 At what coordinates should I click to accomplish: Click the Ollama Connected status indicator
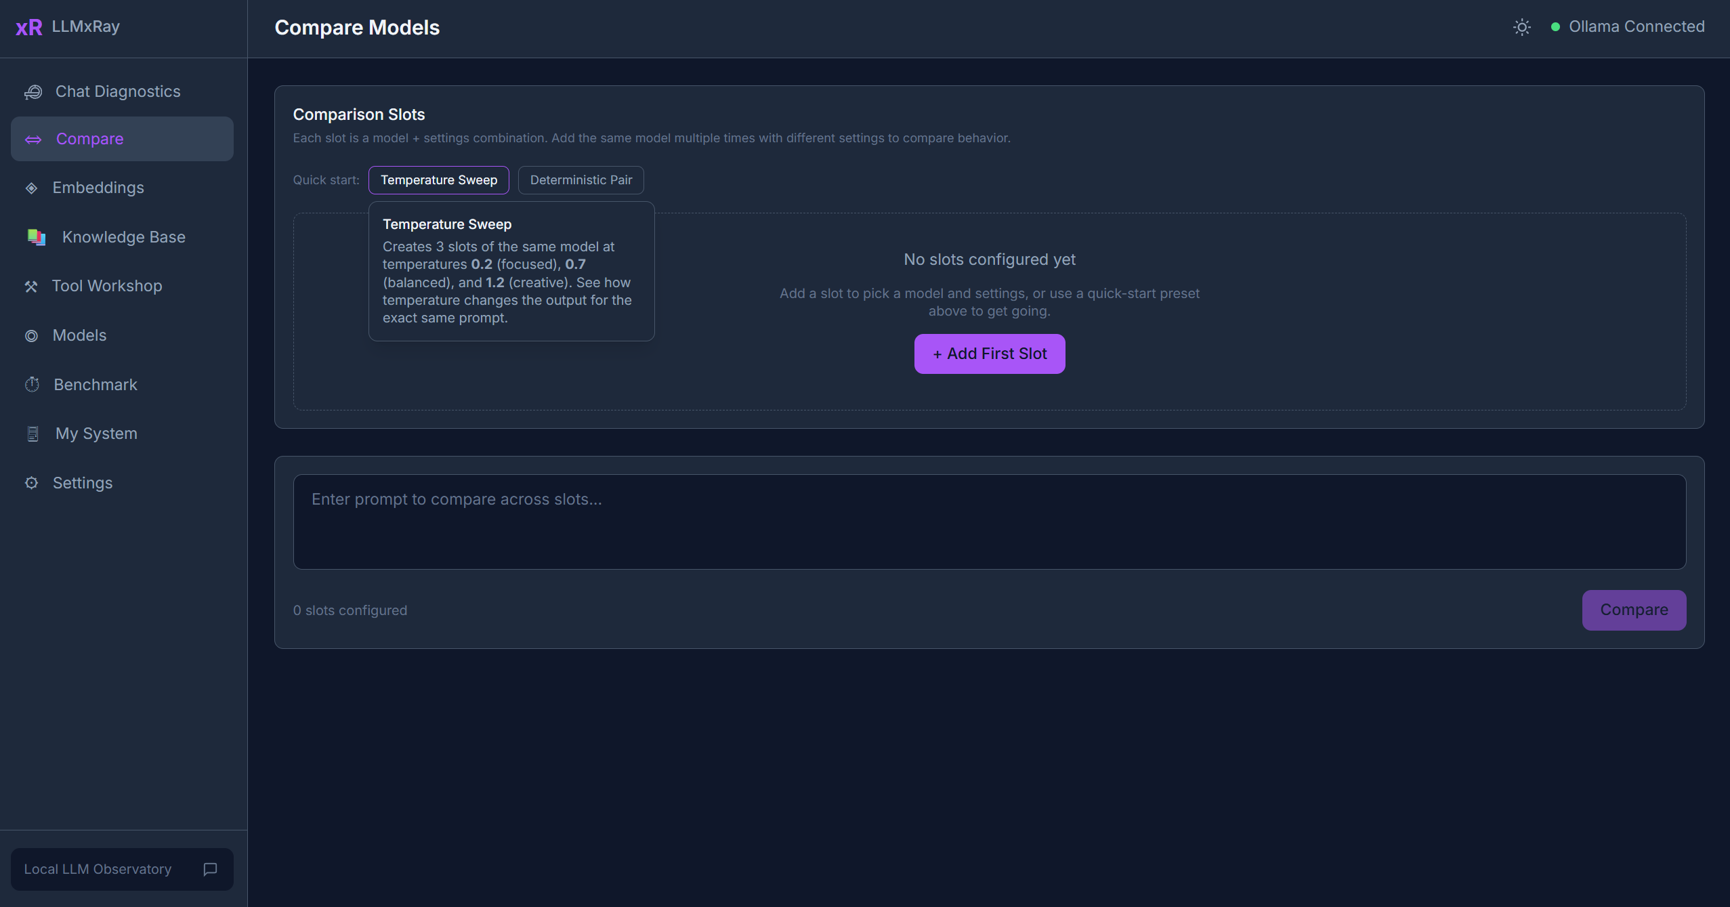click(1628, 27)
